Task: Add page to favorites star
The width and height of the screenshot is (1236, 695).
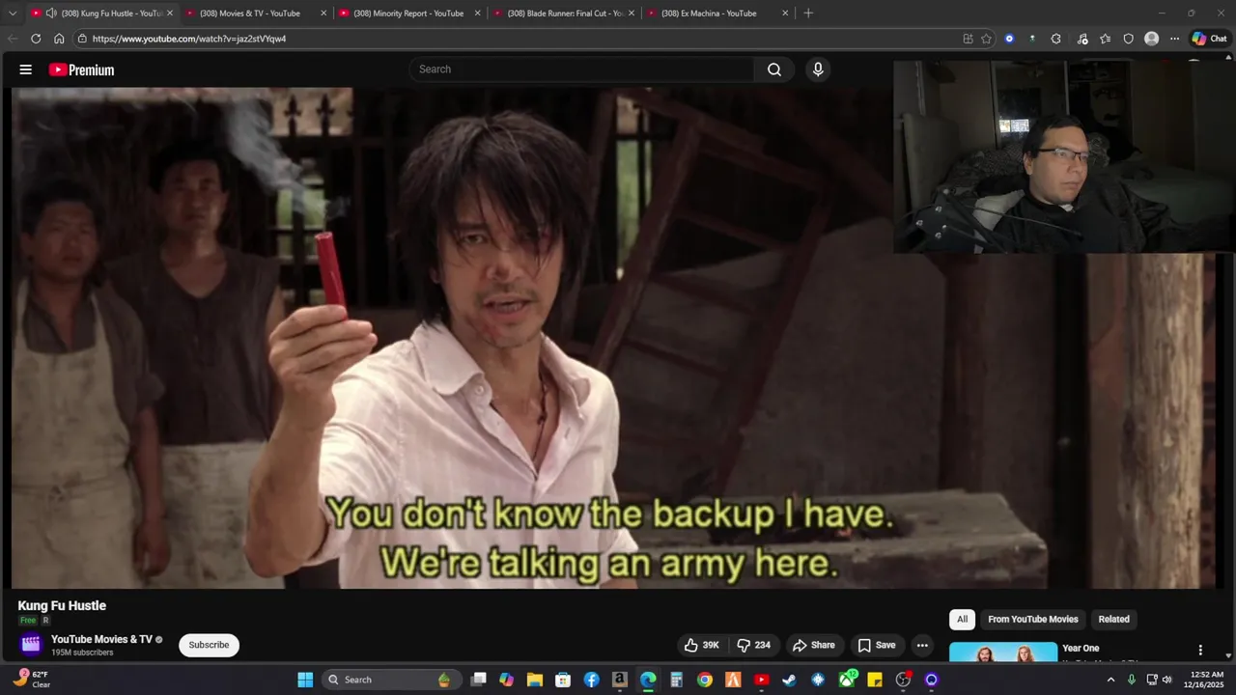Action: [x=986, y=39]
